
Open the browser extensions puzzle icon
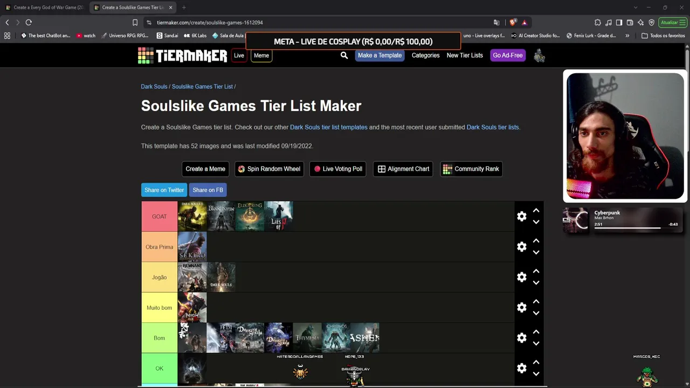(598, 22)
